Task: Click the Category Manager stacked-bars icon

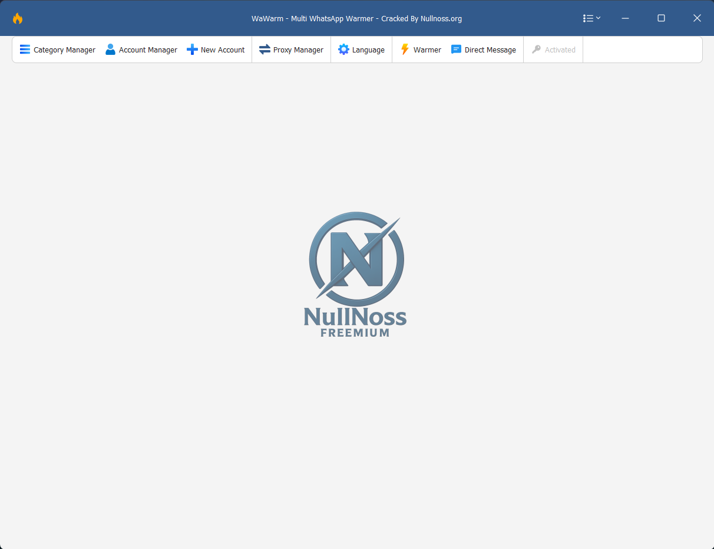Action: tap(25, 50)
